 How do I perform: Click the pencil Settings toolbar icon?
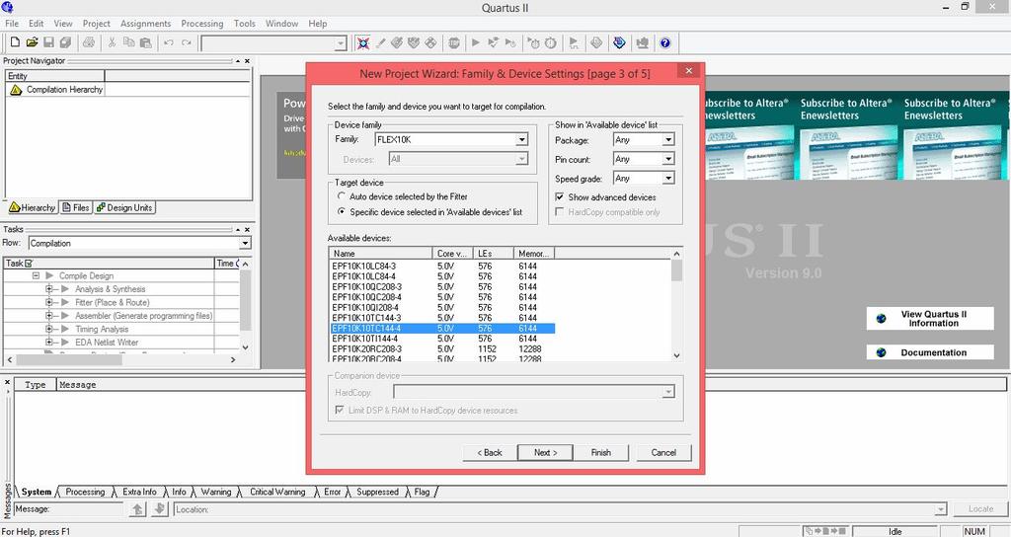click(x=380, y=43)
